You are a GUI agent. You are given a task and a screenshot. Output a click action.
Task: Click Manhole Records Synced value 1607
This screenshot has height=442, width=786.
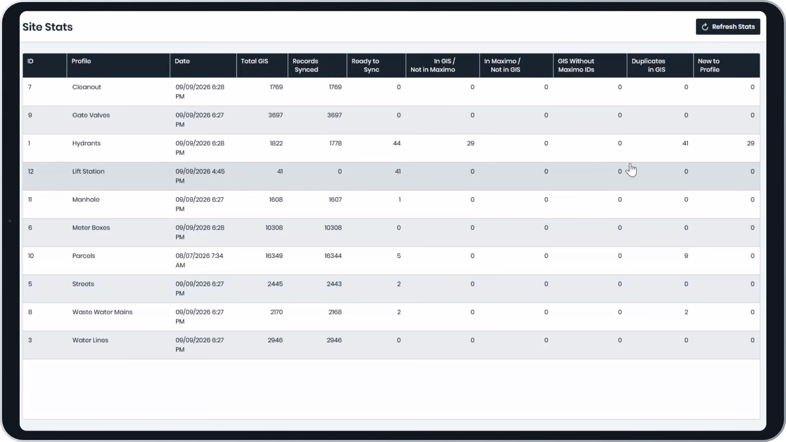(335, 200)
